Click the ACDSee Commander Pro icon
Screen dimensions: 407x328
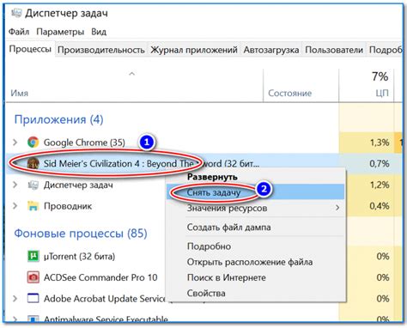click(33, 277)
